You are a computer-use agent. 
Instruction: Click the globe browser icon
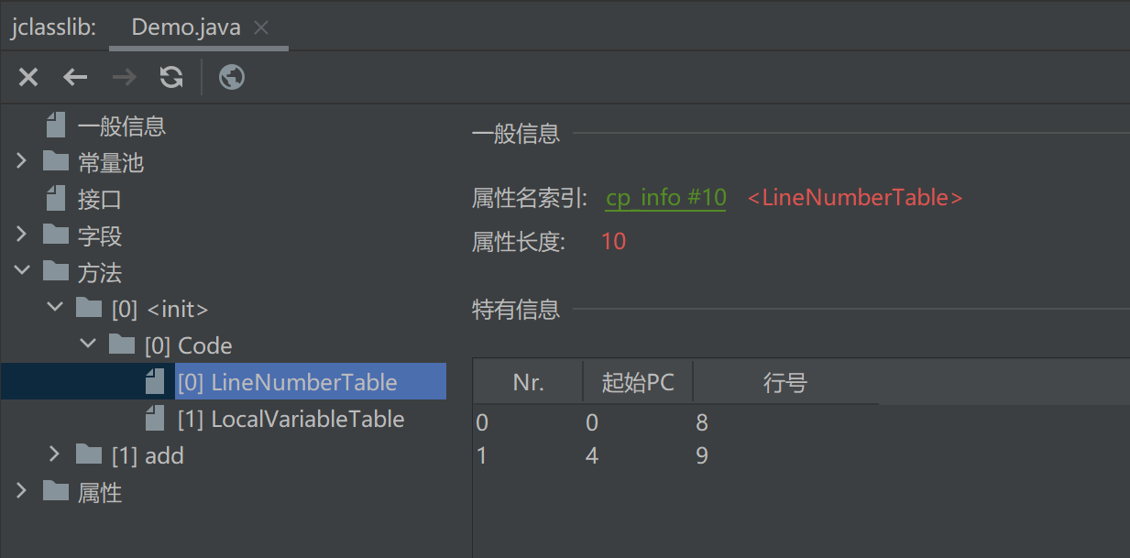232,78
